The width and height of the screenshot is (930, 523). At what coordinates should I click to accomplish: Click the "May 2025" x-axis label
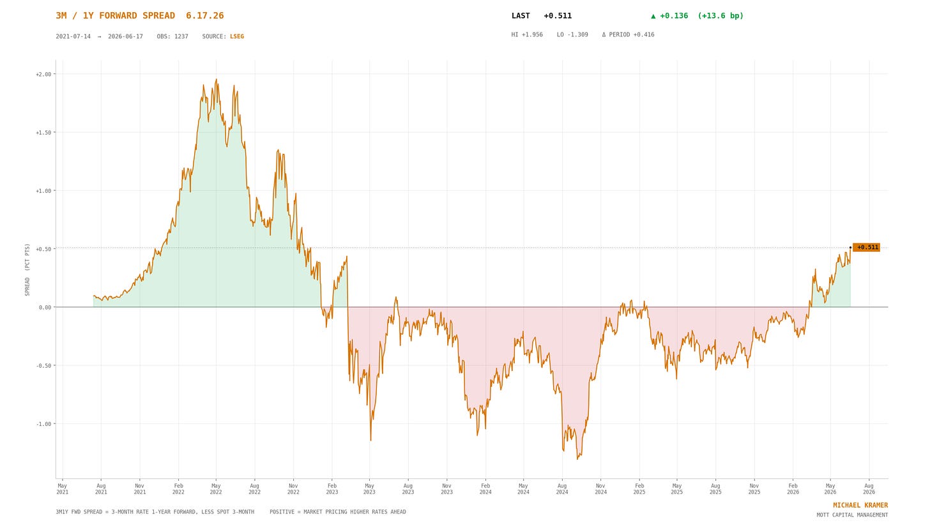[x=676, y=489]
